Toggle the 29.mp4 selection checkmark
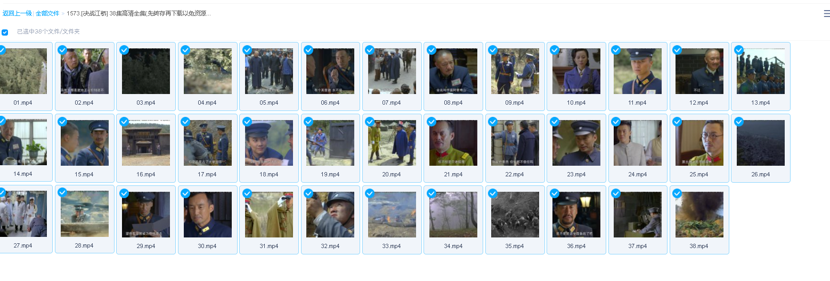 pyautogui.click(x=124, y=193)
